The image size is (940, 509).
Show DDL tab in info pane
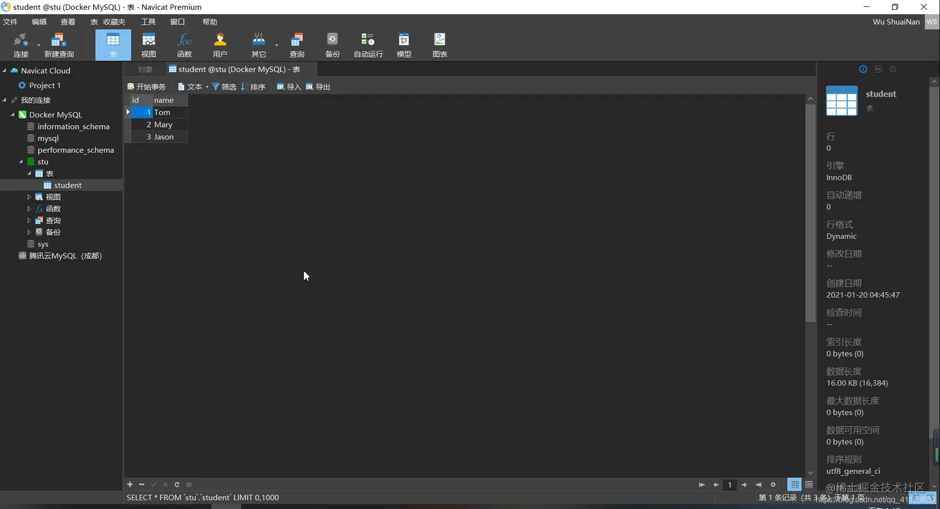point(878,69)
